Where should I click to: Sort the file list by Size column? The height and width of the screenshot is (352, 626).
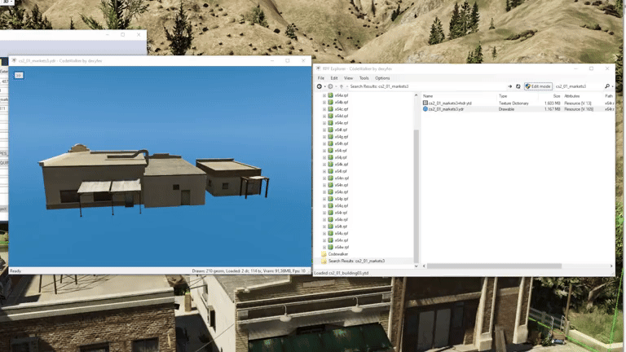point(556,95)
